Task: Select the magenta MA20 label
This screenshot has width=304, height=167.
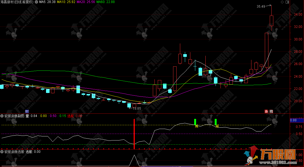Action: [86, 2]
